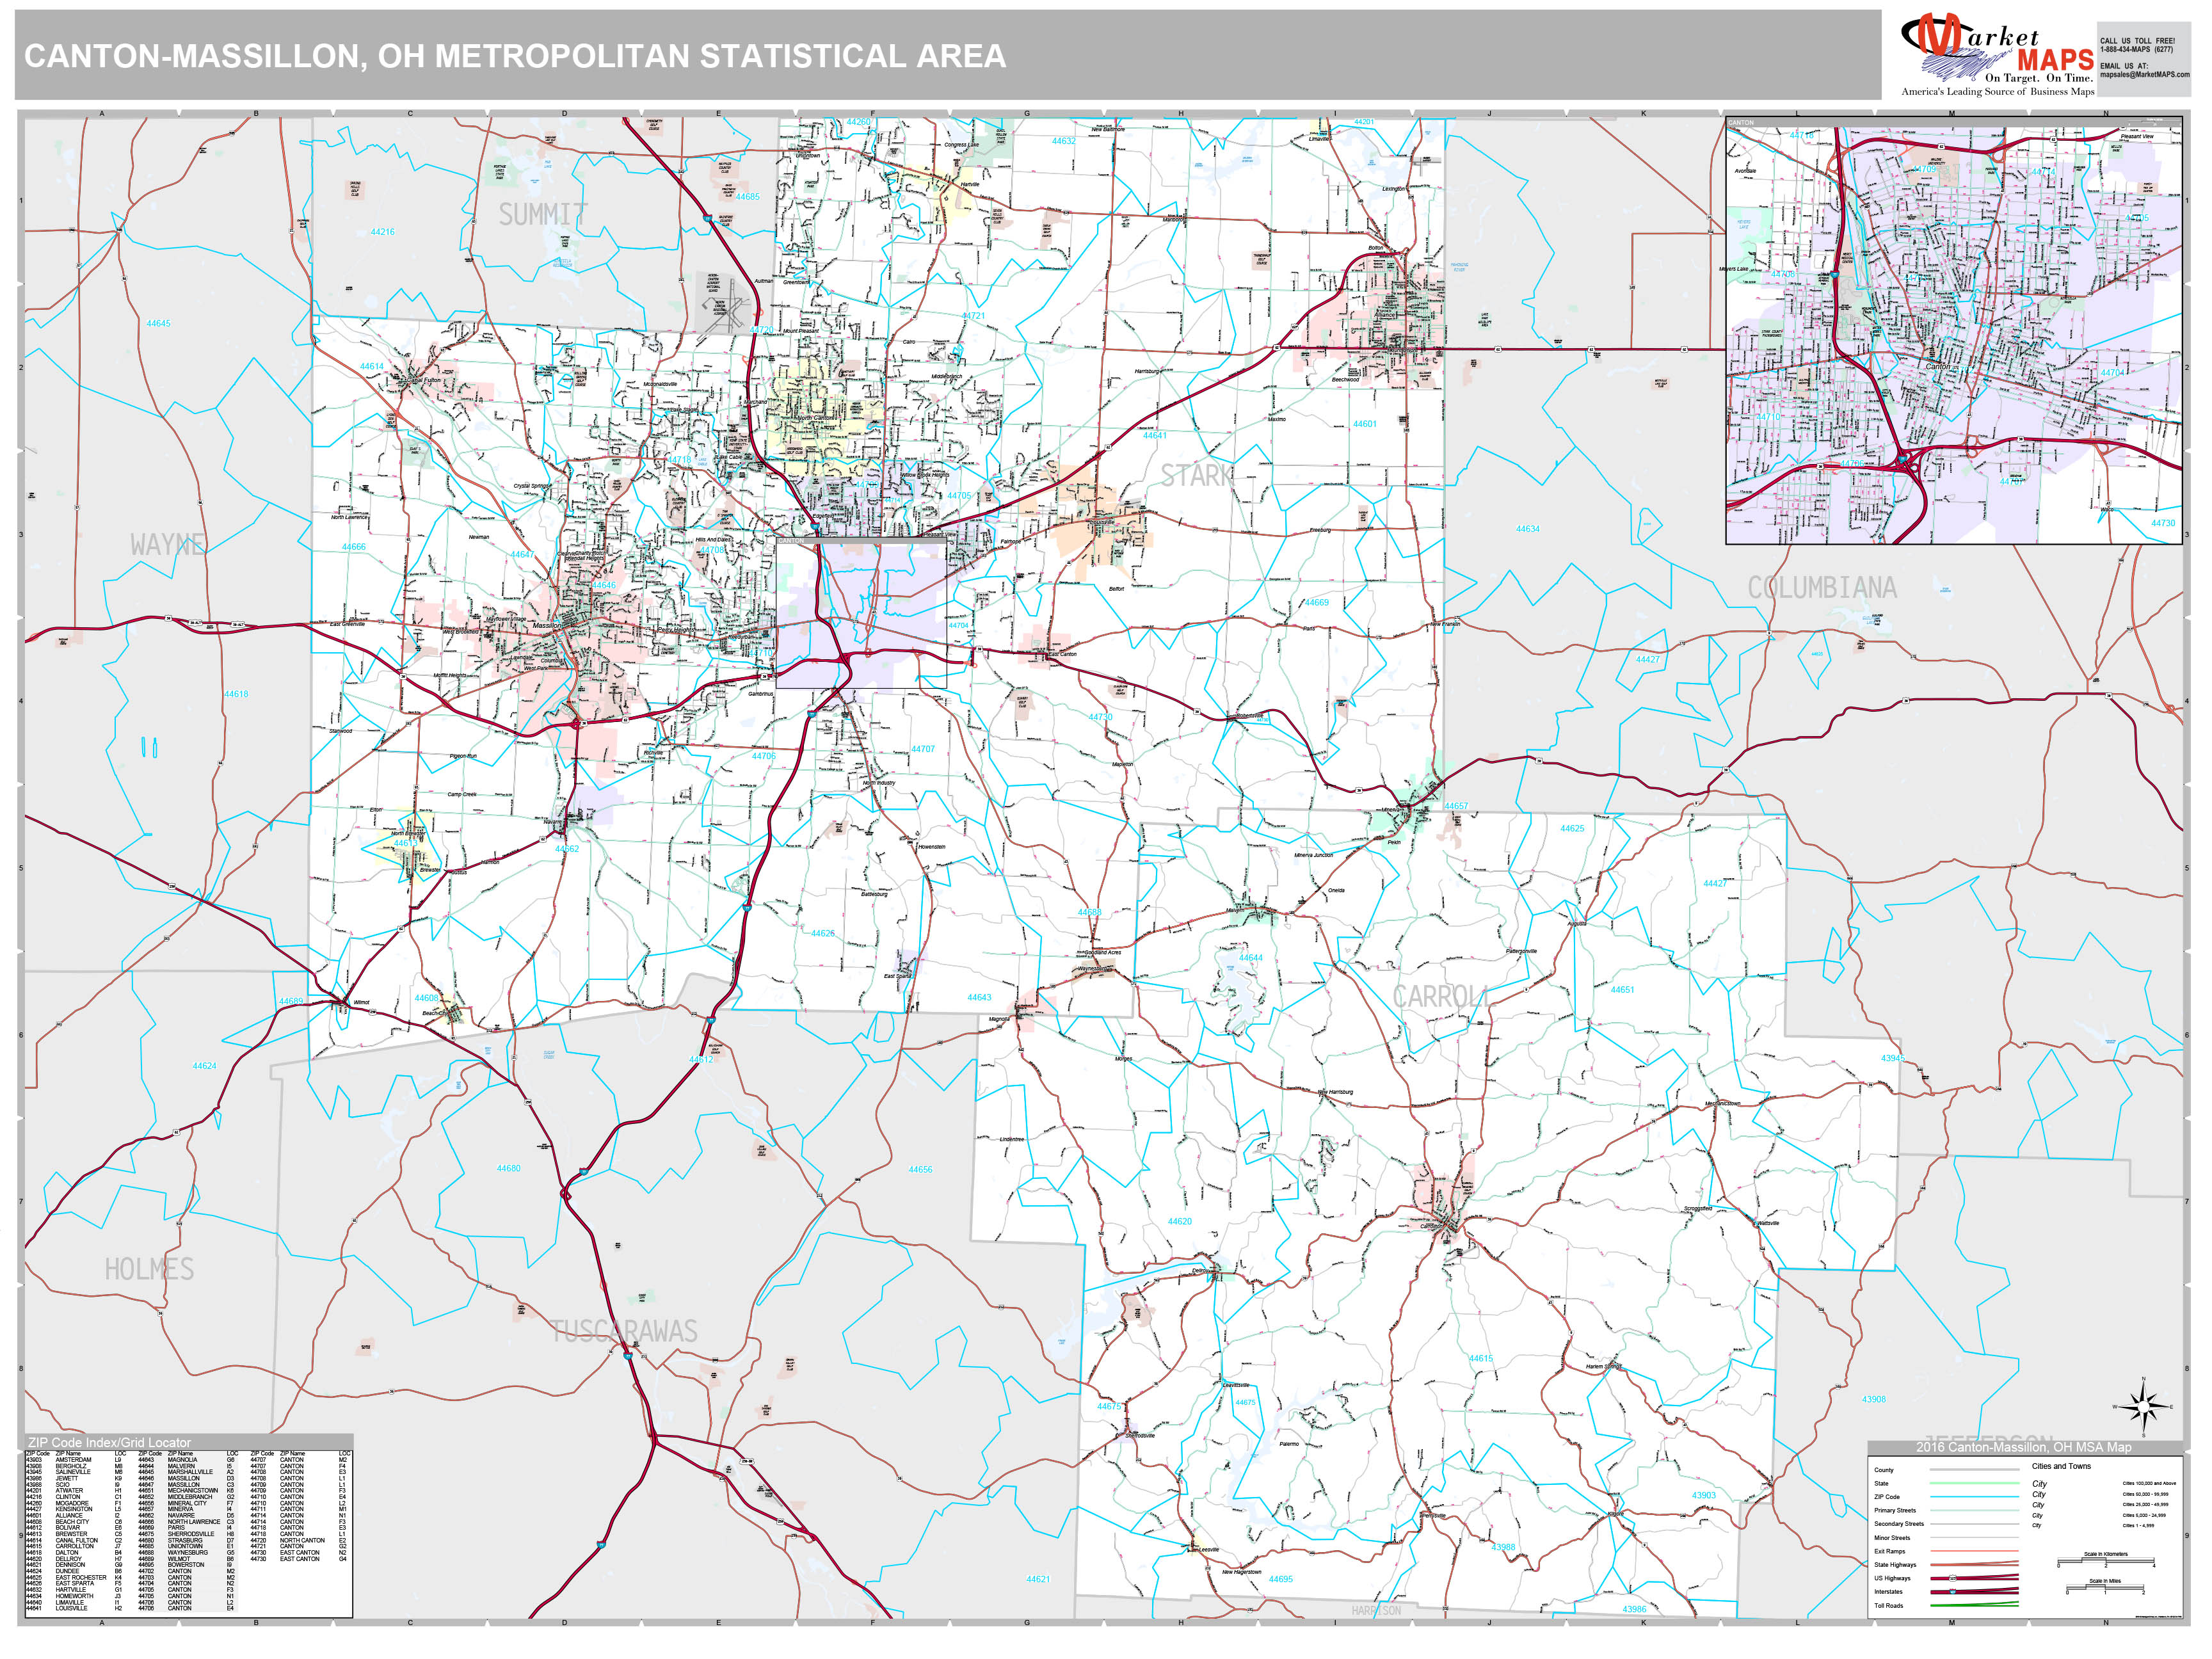Select the LOUISVILLE row in the ZIP index
The width and height of the screenshot is (2212, 1659).
73,1608
